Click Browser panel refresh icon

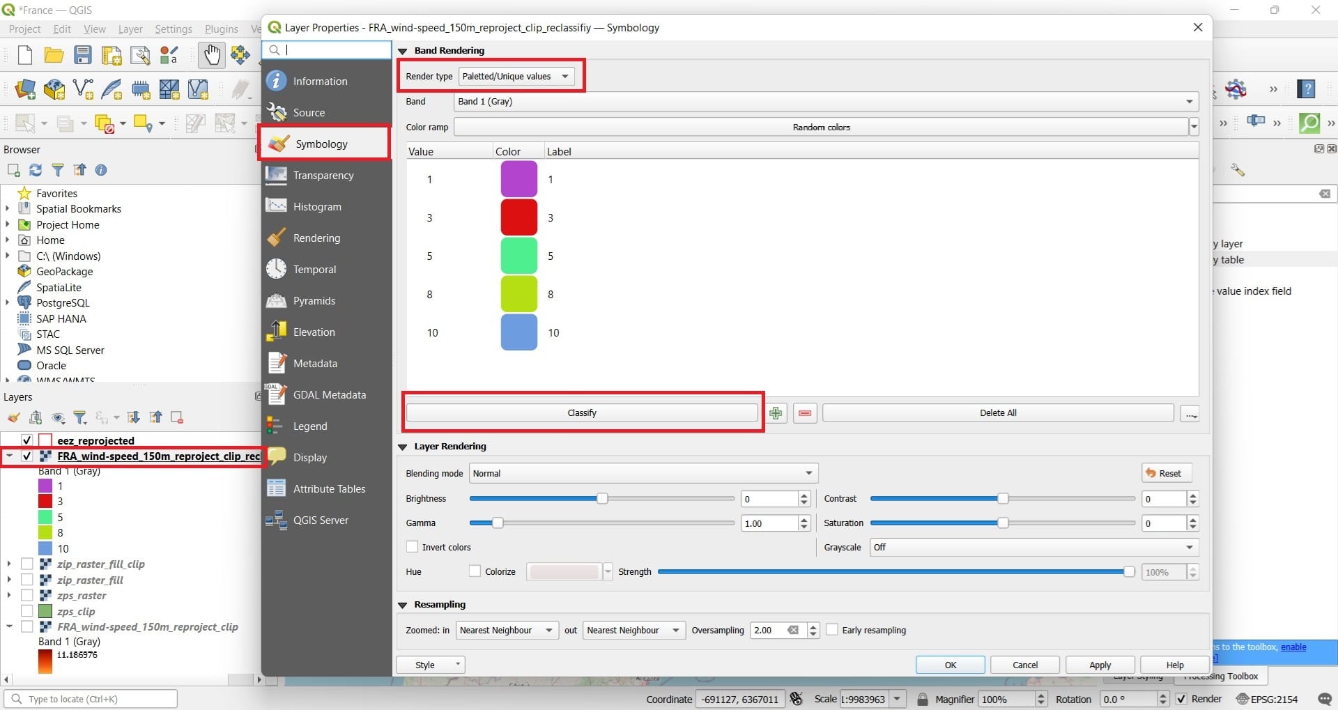point(36,170)
